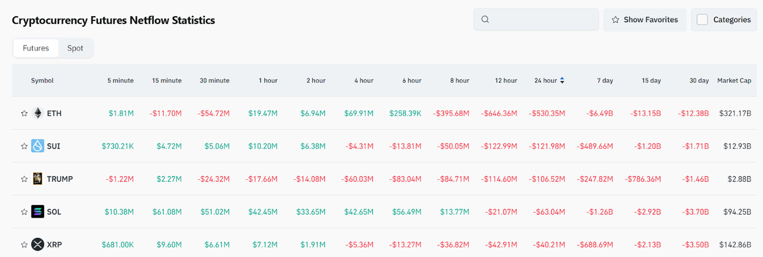This screenshot has height=257, width=763.
Task: Star the SUI row as favorite
Action: (24, 146)
